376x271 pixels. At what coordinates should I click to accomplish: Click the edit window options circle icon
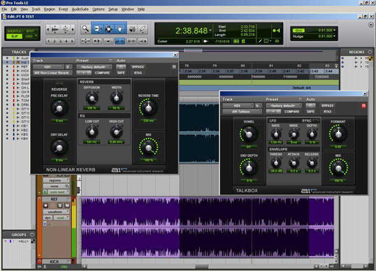pos(371,25)
